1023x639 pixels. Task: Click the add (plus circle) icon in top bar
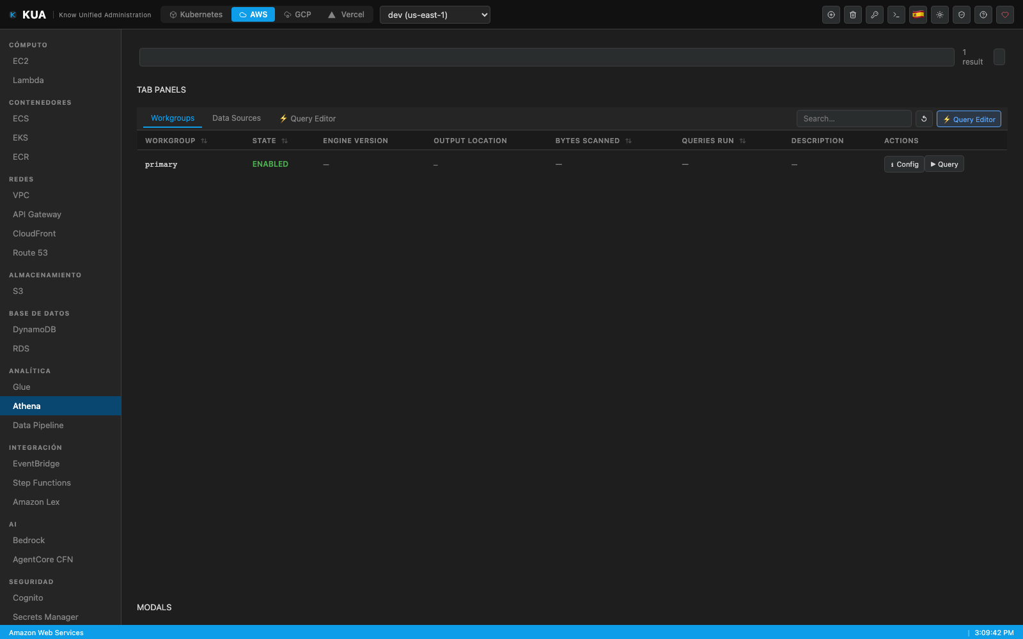click(831, 15)
